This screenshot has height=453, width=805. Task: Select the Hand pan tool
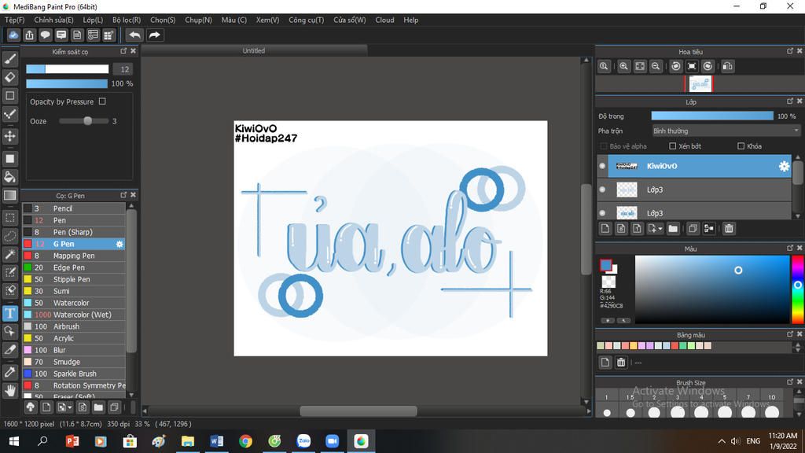coord(9,390)
